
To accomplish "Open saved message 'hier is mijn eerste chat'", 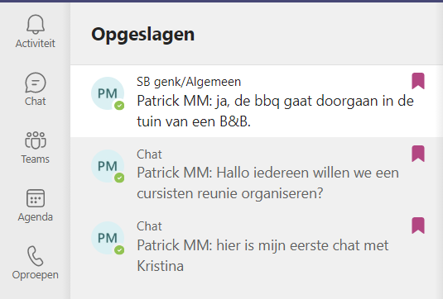I will tap(257, 245).
